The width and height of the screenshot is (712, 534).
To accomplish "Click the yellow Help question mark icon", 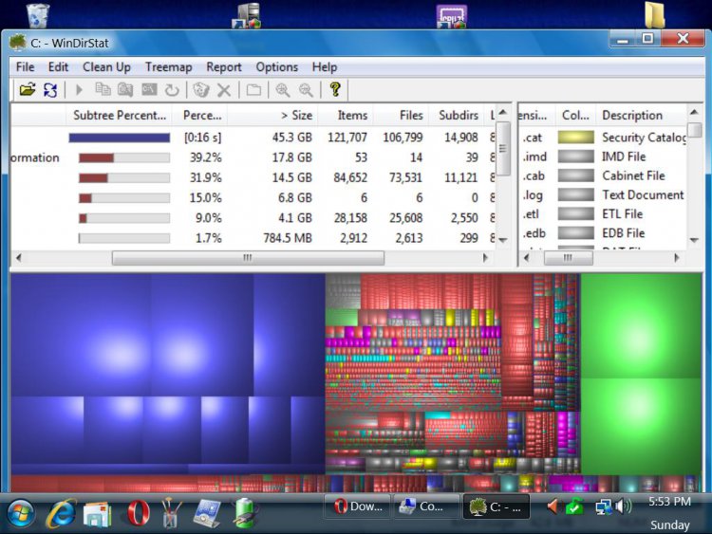I will (x=334, y=89).
